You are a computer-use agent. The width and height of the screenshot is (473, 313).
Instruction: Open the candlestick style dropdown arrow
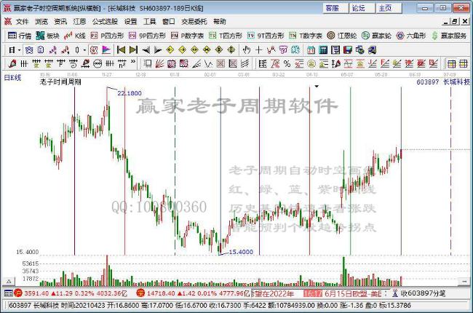[84, 50]
